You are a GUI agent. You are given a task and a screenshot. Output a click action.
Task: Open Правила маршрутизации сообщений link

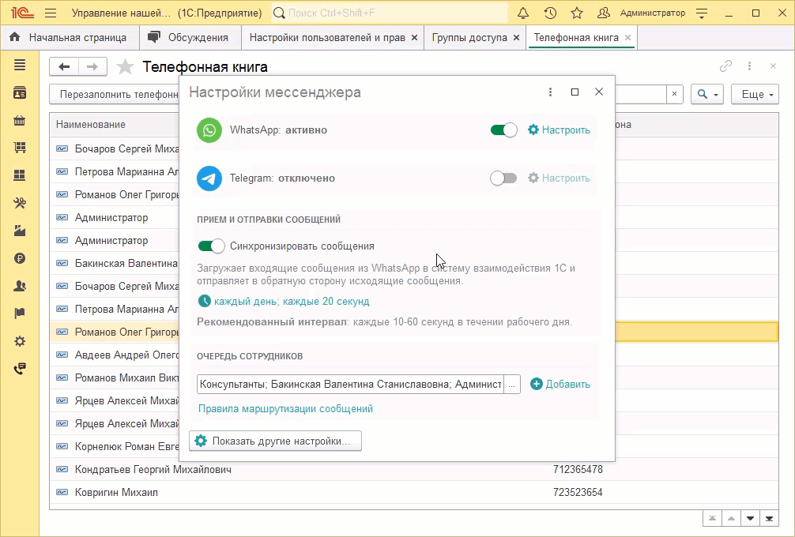coord(285,409)
